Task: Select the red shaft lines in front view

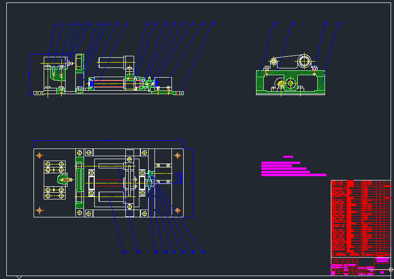Action: coord(109,81)
